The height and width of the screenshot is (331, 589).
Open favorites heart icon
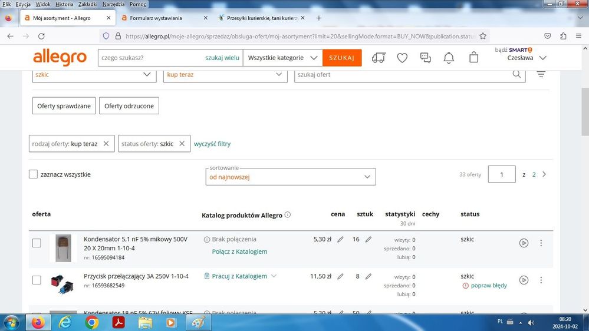[x=402, y=58]
